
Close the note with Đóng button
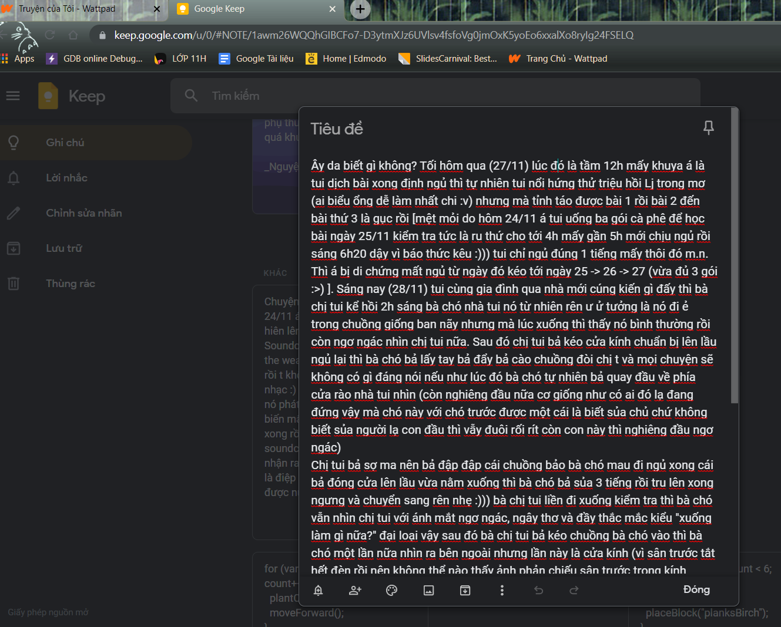[696, 589]
